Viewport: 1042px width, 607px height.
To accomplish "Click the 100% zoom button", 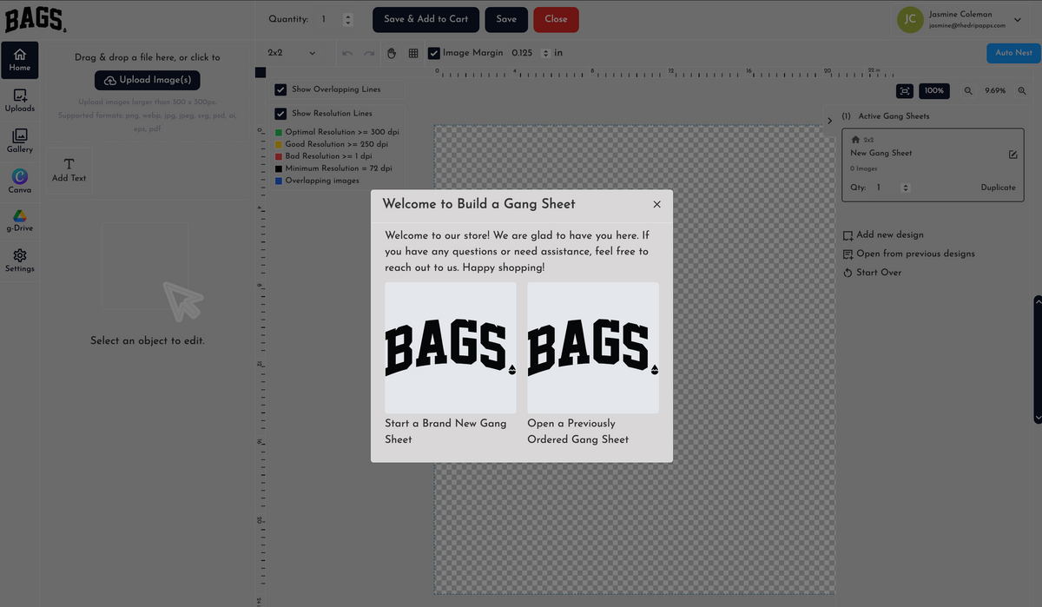I will pyautogui.click(x=934, y=91).
